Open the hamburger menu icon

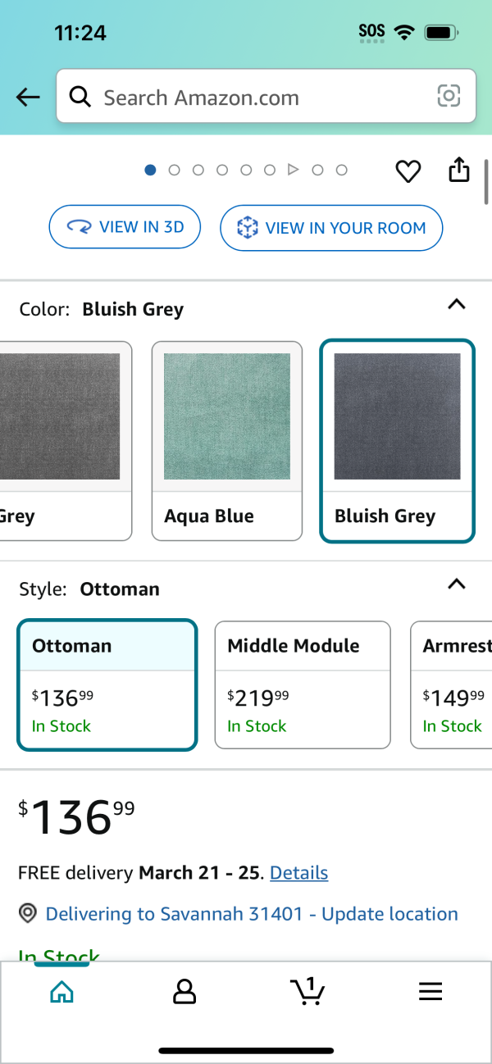point(430,992)
